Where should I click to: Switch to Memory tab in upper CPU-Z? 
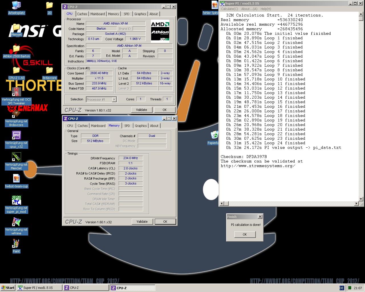tap(113, 14)
